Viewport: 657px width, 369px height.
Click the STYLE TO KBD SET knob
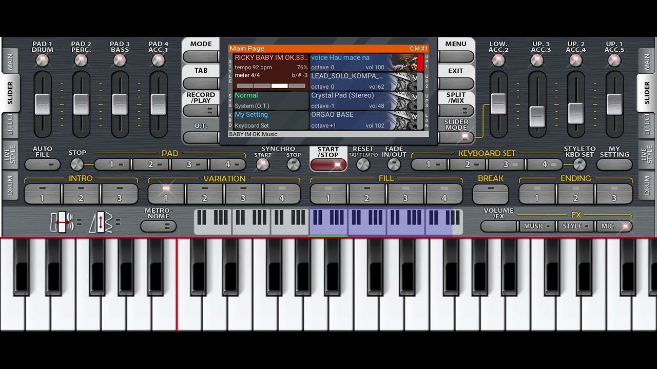[579, 165]
